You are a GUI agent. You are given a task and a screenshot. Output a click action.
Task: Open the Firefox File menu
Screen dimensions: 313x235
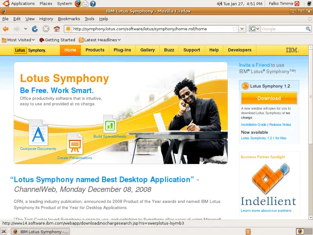(x=5, y=19)
